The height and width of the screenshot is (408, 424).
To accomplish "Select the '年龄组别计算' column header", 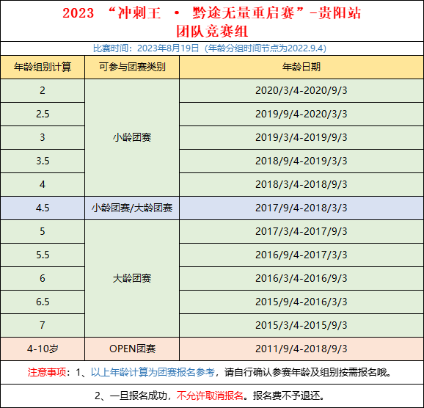I will click(43, 67).
